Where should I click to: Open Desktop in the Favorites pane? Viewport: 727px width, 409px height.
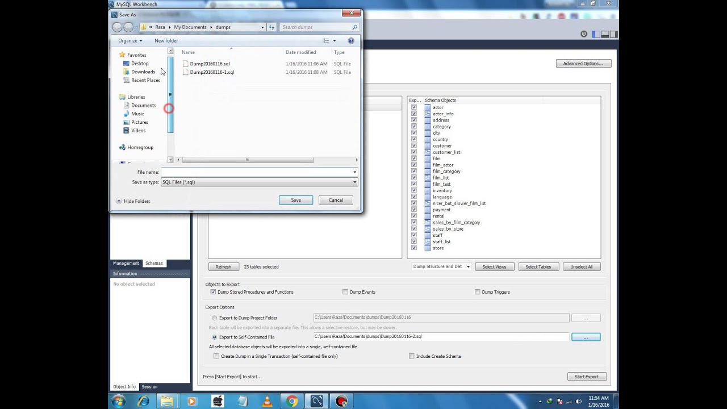[x=140, y=64]
